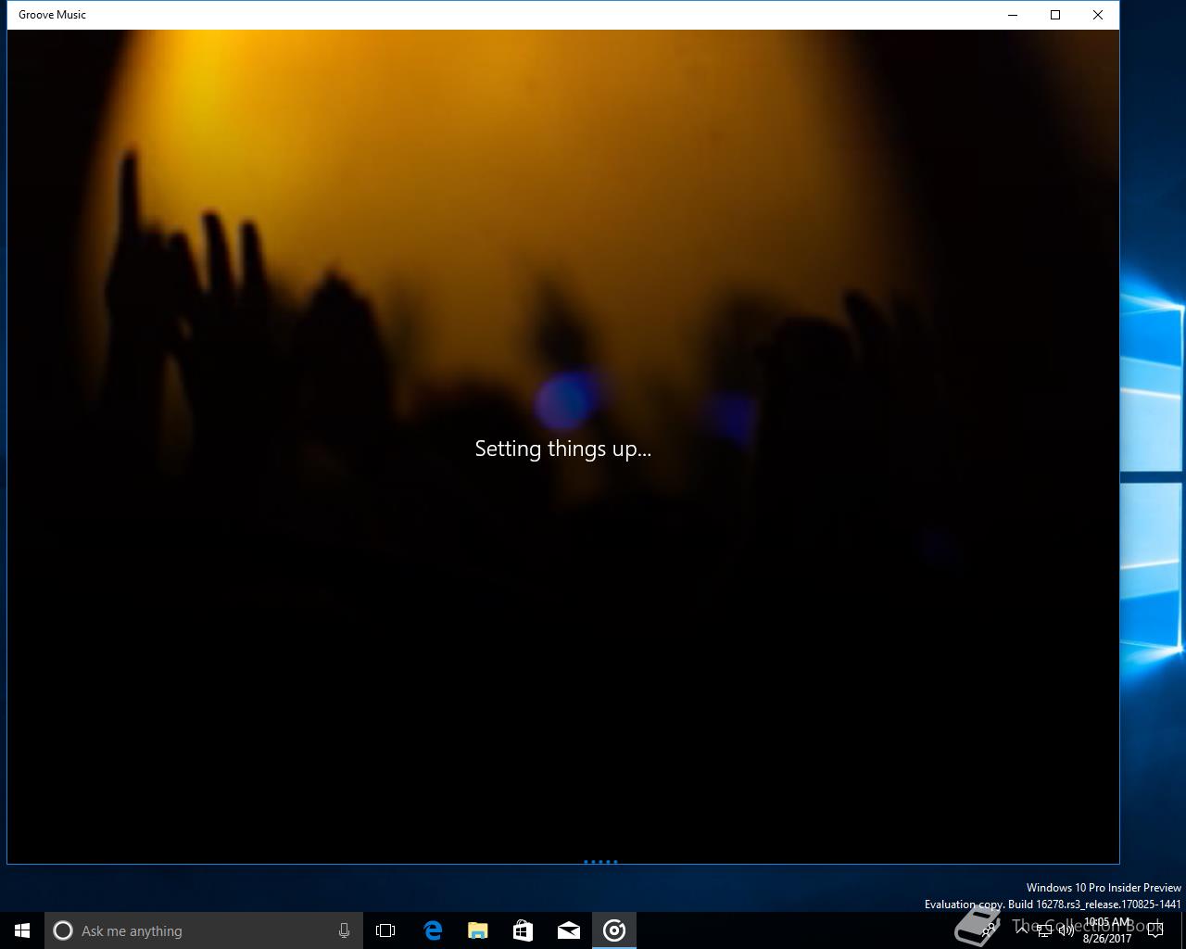The image size is (1186, 949).
Task: Open the Microsoft Store taskbar icon
Action: (523, 930)
